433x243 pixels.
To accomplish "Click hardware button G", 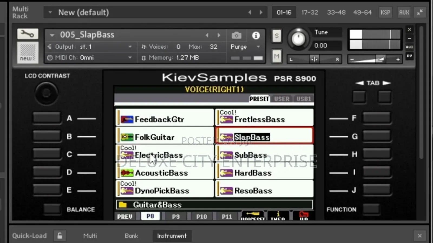I will (377, 136).
